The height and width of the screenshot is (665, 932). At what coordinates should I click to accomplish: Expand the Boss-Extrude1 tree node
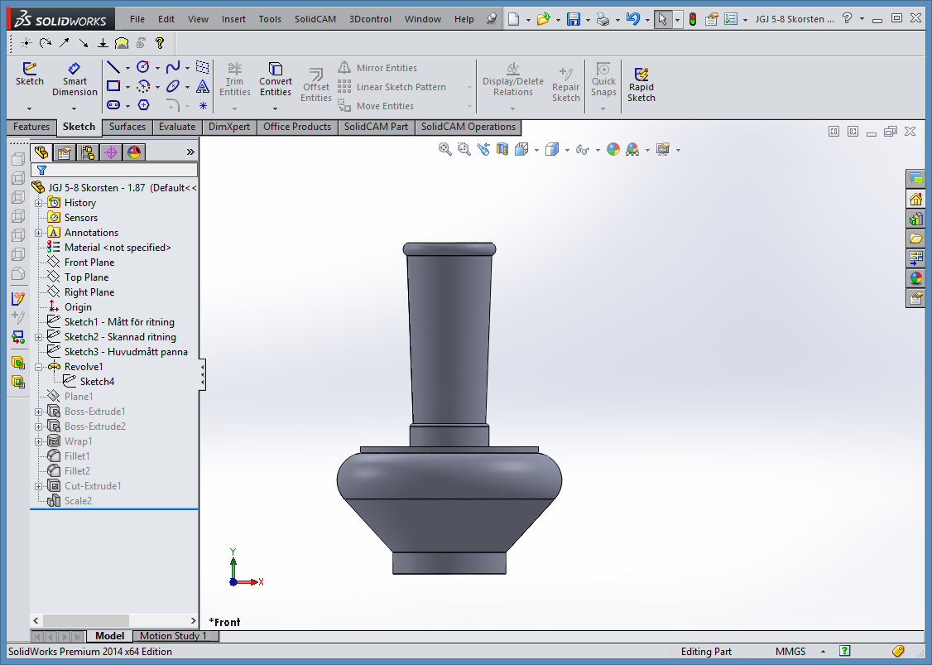point(39,412)
